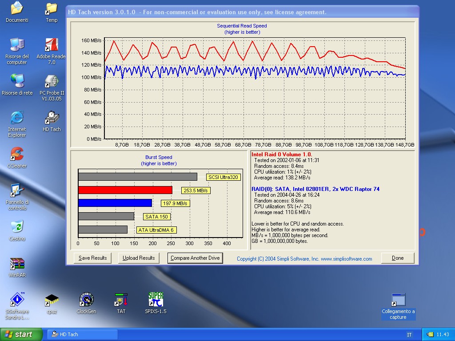Click Tested on 2002-01-06 at 11:31
Image resolution: width=455 pixels, height=341 pixels.
287,160
